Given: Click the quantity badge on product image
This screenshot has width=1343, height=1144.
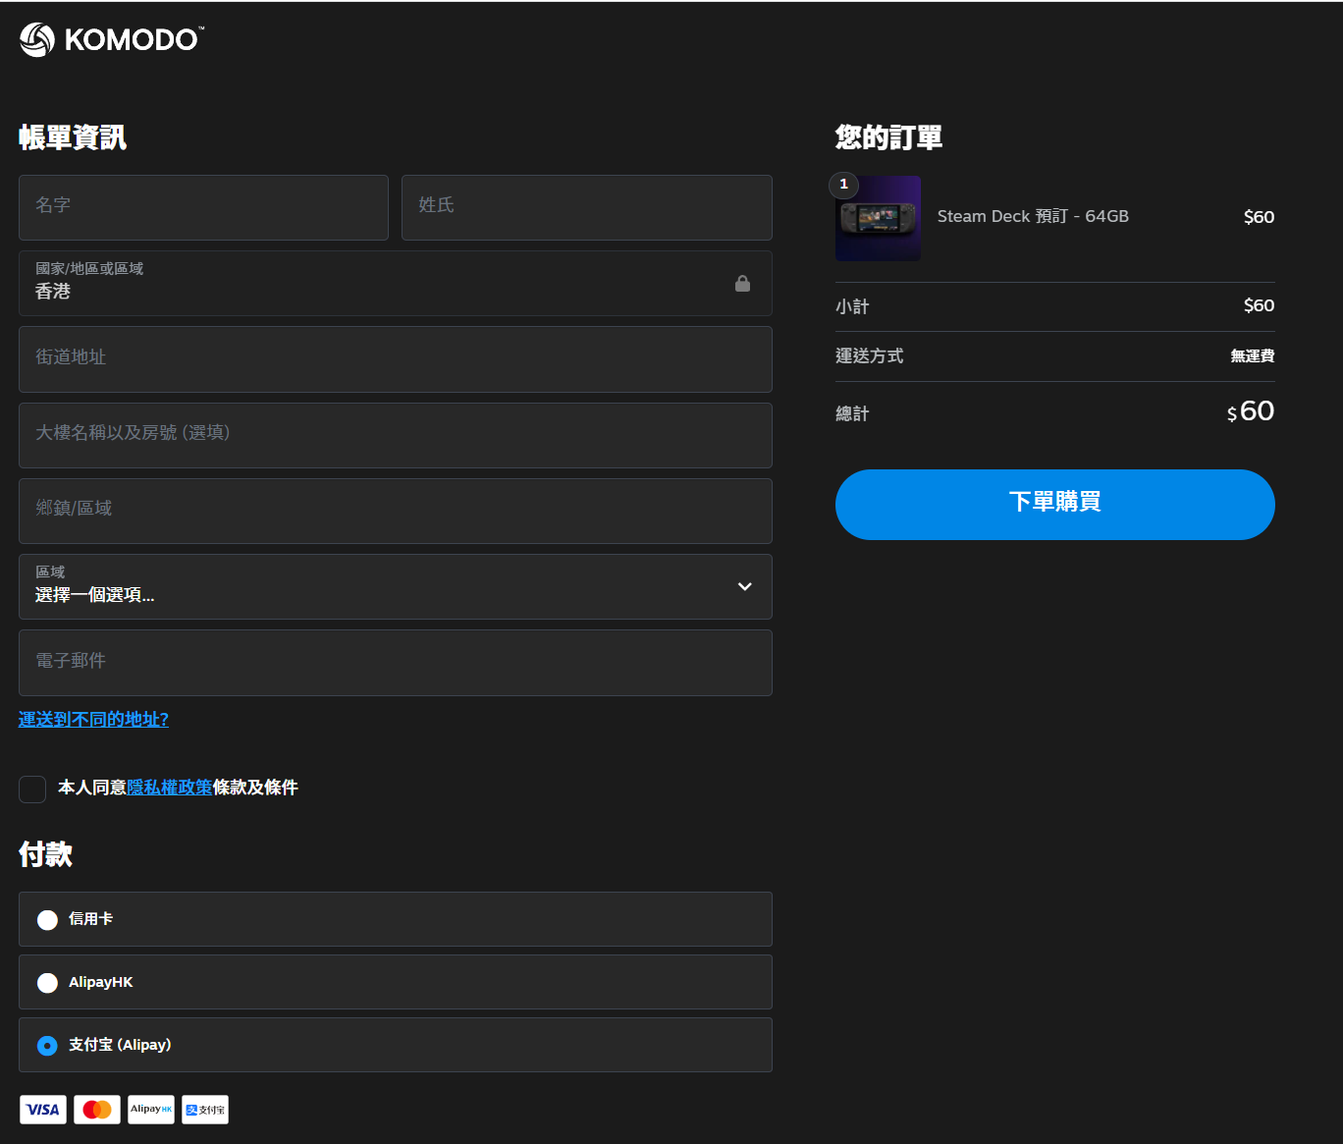Looking at the screenshot, I should point(843,185).
